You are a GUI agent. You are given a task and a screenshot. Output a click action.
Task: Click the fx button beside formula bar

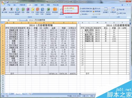26,20
